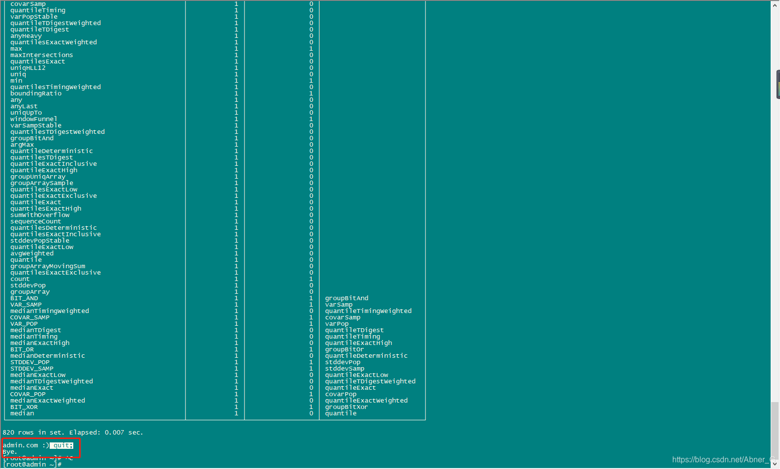The height and width of the screenshot is (469, 780).
Task: Select the 'sequenceCount' row
Action: [36, 221]
